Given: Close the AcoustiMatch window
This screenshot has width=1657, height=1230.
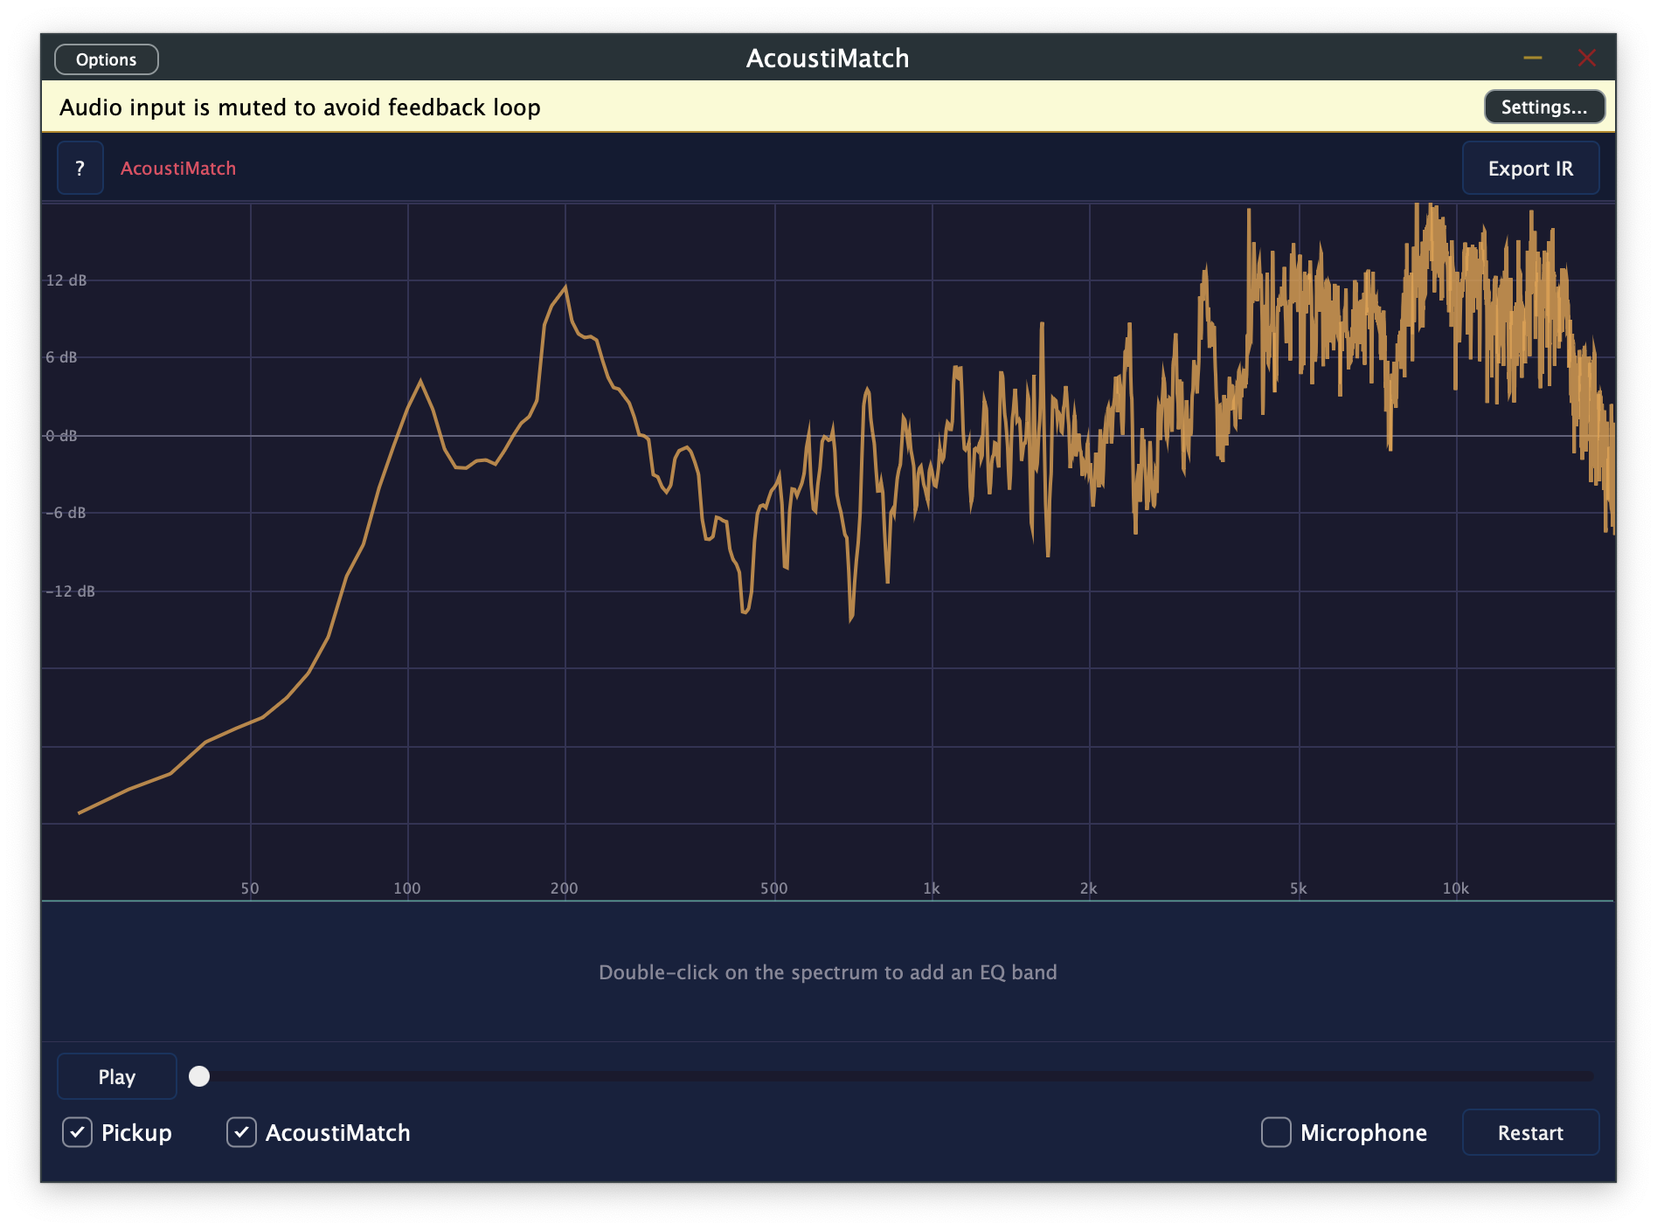Looking at the screenshot, I should coord(1587,58).
